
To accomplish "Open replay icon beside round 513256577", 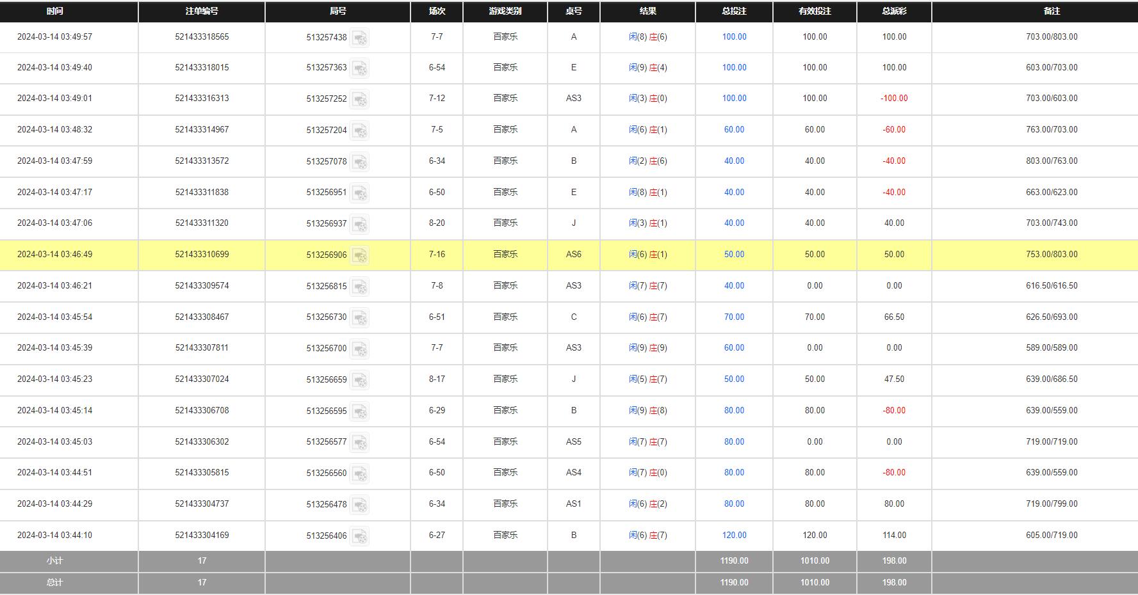I will (359, 443).
